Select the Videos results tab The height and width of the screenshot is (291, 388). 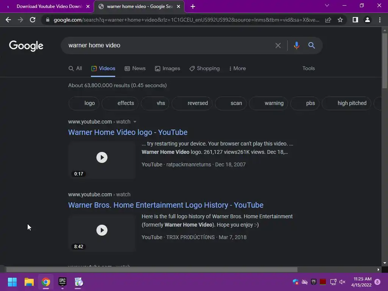click(103, 69)
